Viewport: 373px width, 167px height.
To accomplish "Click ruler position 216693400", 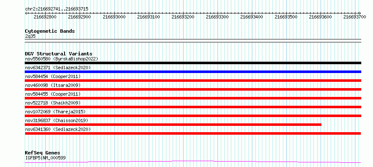I will pos(252,17).
